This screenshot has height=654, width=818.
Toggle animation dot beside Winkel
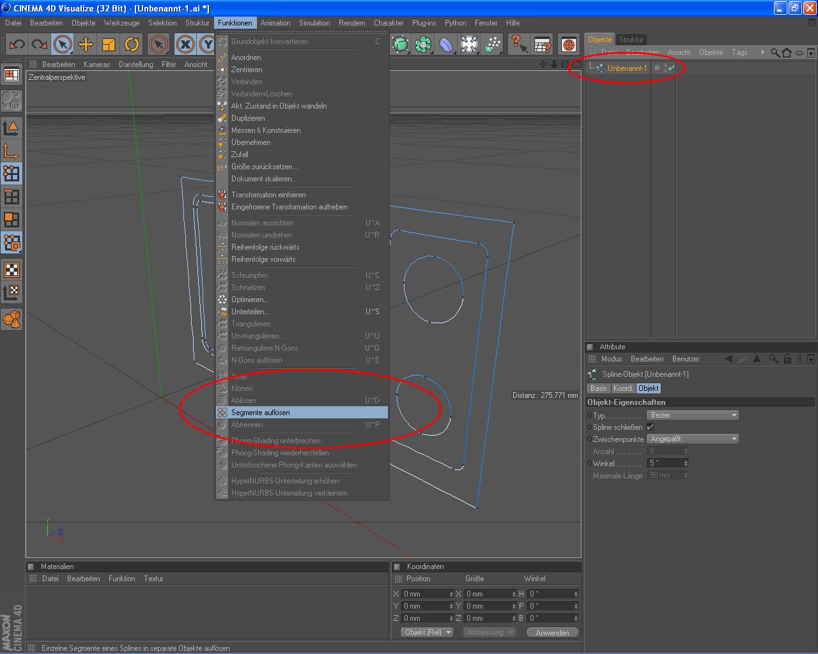[x=589, y=463]
